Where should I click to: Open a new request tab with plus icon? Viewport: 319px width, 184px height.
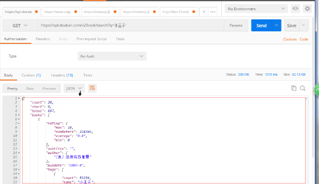[204, 12]
